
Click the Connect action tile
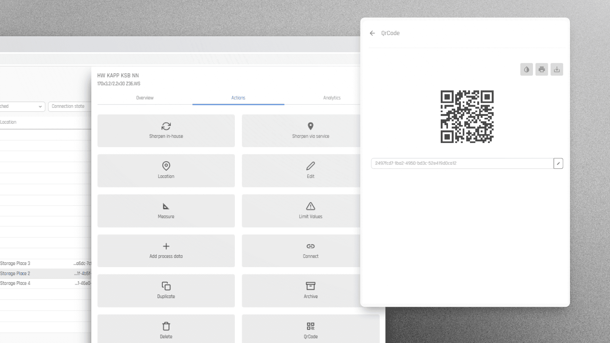click(x=301, y=251)
